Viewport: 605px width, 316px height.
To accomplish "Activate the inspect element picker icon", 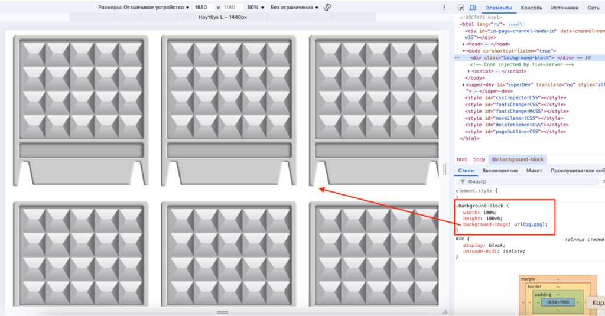I will [x=461, y=8].
